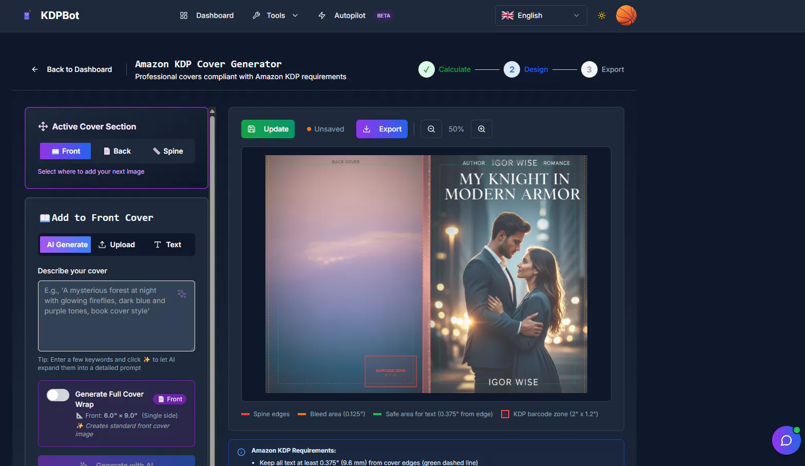Click the Add to Front Cover book icon
The width and height of the screenshot is (805, 466).
[x=45, y=218]
